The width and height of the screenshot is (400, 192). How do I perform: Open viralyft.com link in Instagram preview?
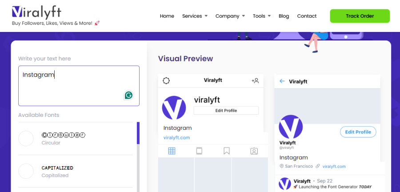[176, 138]
